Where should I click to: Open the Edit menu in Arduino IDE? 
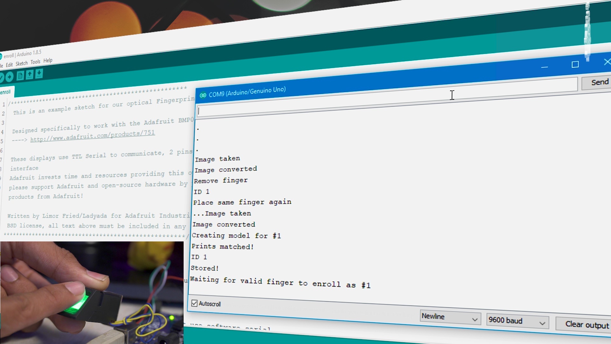[9, 65]
